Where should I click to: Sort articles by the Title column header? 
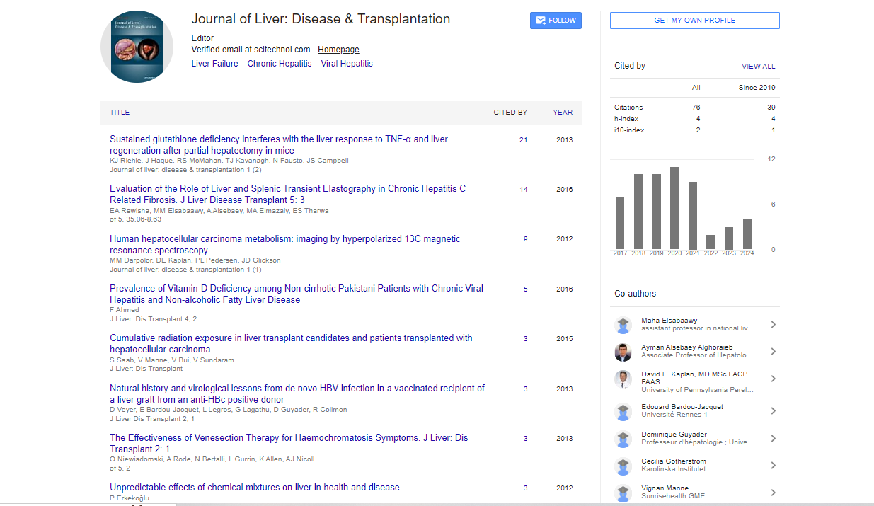[x=120, y=113]
